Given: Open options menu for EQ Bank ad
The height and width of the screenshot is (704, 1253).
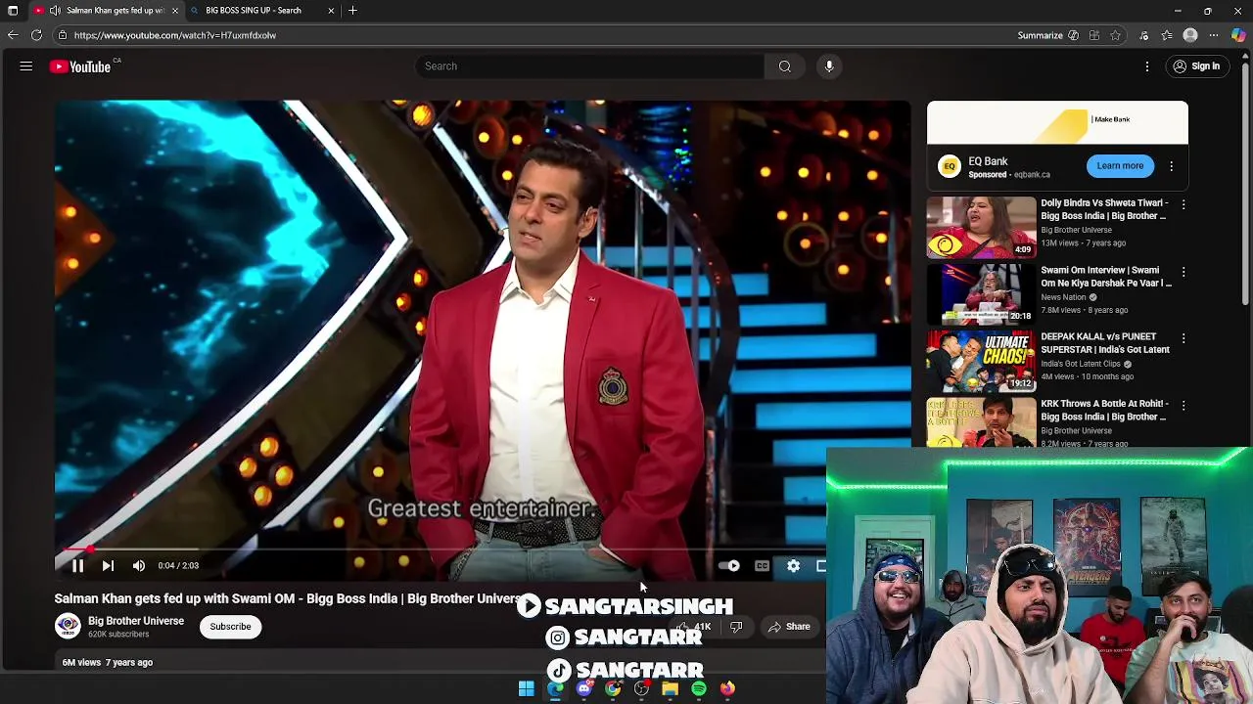Looking at the screenshot, I should coord(1172,166).
